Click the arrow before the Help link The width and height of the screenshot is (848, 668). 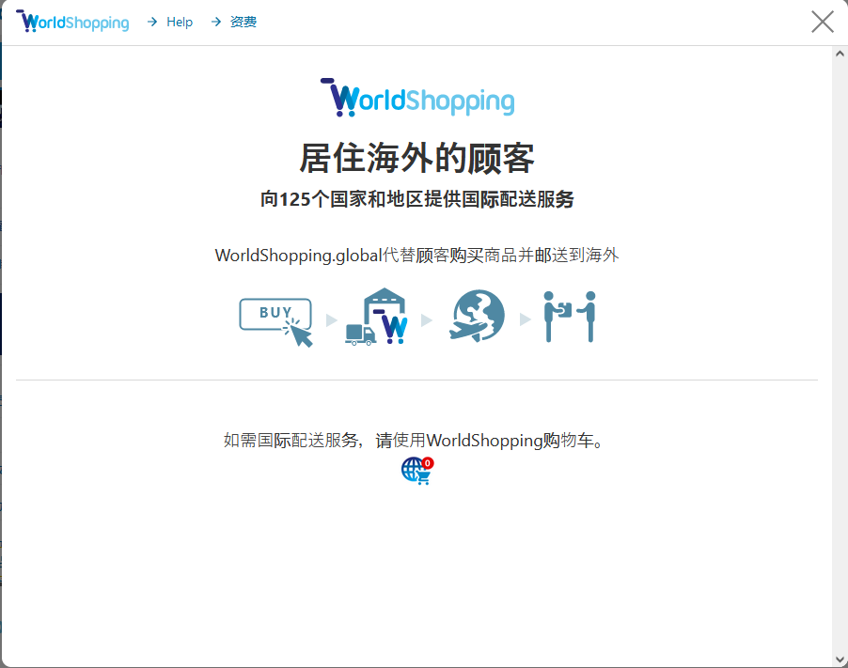coord(152,22)
